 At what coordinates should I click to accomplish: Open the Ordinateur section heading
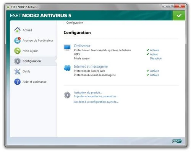click(x=82, y=46)
